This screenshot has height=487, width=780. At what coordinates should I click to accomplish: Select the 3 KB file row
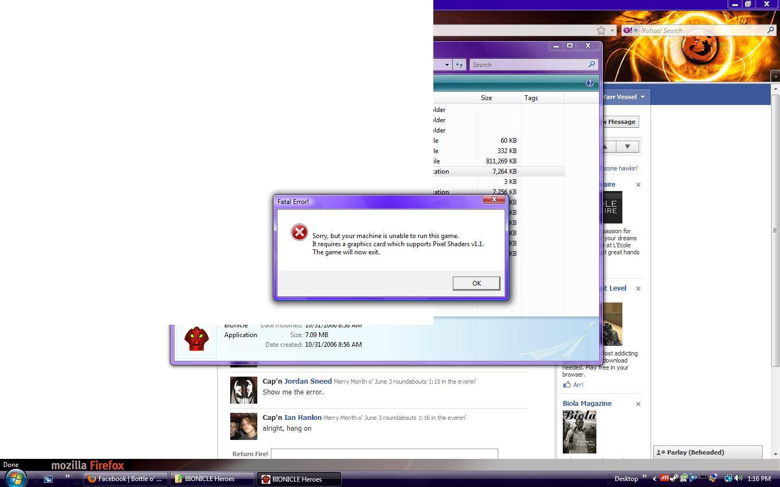pyautogui.click(x=498, y=182)
